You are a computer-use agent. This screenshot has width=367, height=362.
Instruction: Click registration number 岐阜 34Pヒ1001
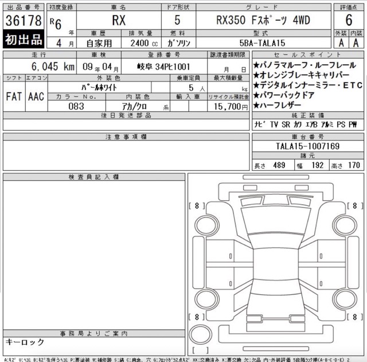click(x=163, y=67)
